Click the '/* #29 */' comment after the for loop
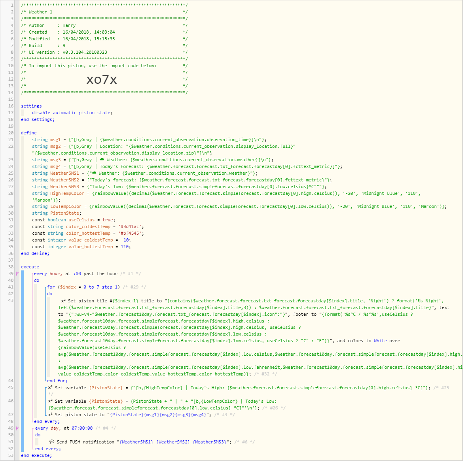This screenshot has width=466, height=464. click(134, 288)
